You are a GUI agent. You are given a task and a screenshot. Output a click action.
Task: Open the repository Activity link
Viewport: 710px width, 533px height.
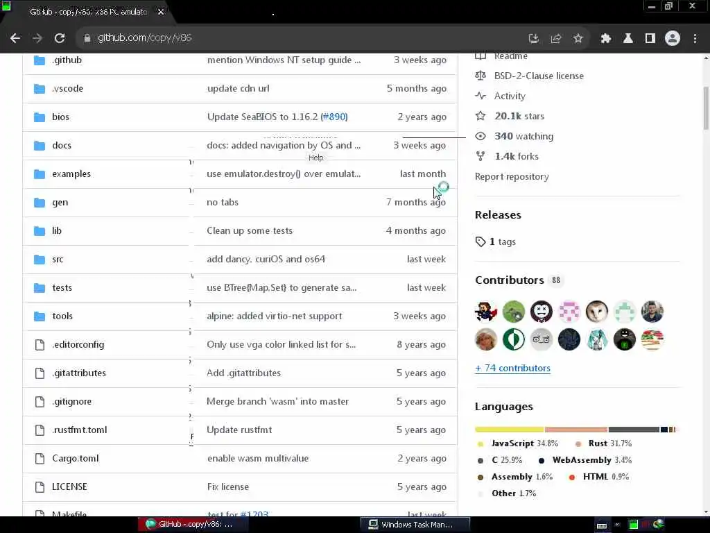(510, 96)
